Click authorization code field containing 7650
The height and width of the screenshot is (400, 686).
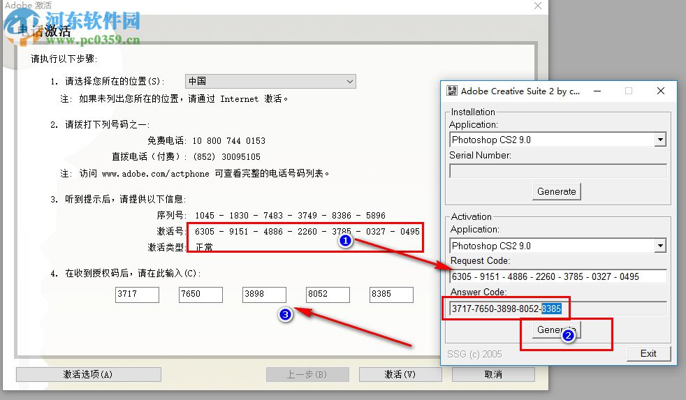[x=200, y=295]
